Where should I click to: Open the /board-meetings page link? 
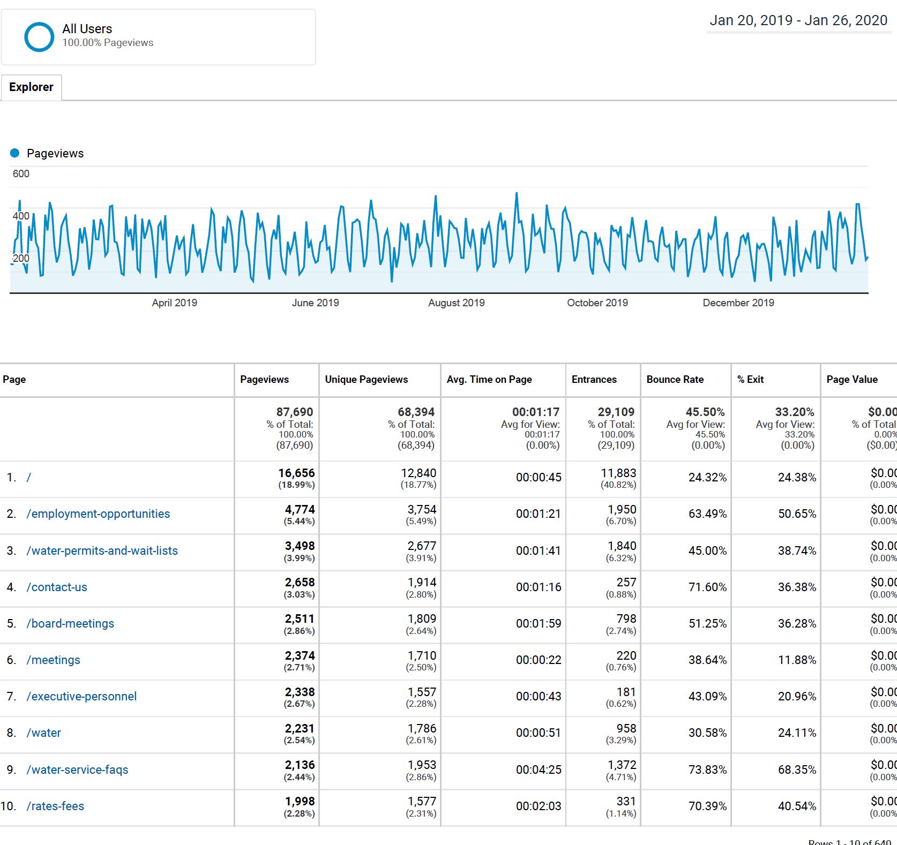click(70, 624)
